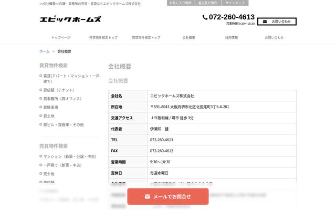The height and width of the screenshot is (210, 336).
Task: Open sidebar link 貸店舗（テナント）
Action: pyautogui.click(x=59, y=90)
